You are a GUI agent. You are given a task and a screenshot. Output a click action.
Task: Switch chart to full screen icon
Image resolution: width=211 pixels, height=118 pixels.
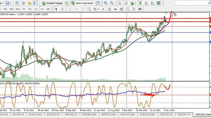point(98,3)
